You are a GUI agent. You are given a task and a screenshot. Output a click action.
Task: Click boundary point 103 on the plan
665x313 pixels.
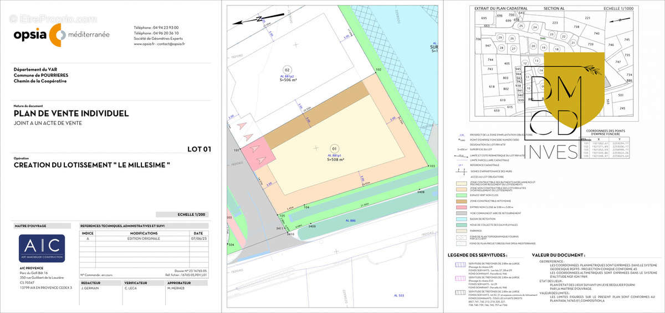click(432, 165)
